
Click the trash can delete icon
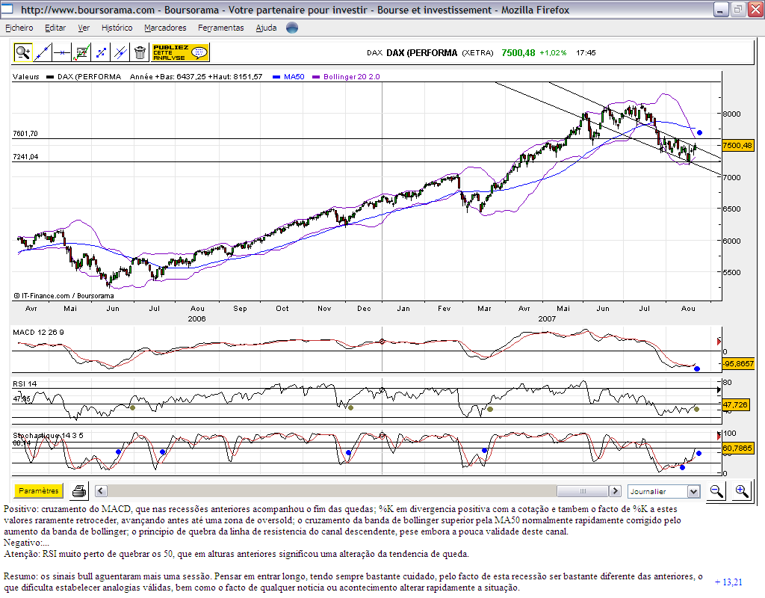140,52
